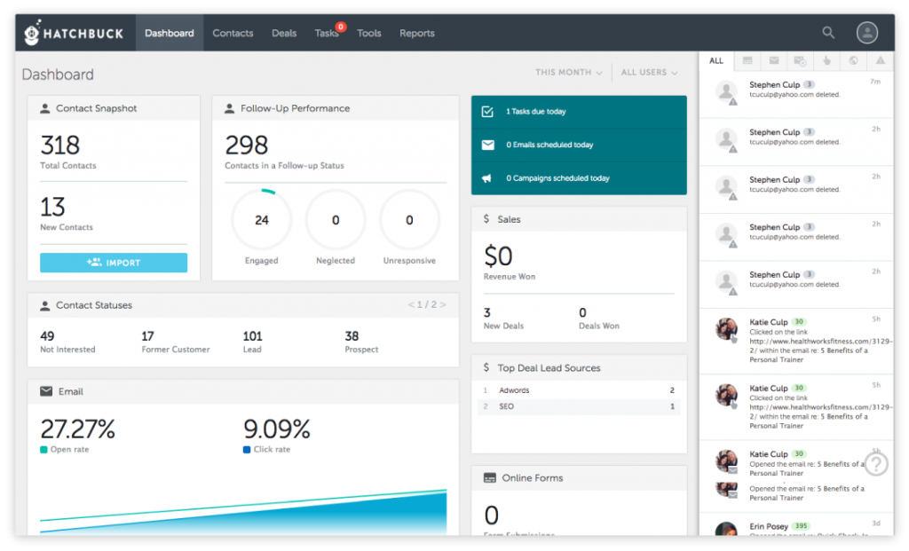Open the user profile avatar menu
This screenshot has height=551, width=909.
[866, 33]
